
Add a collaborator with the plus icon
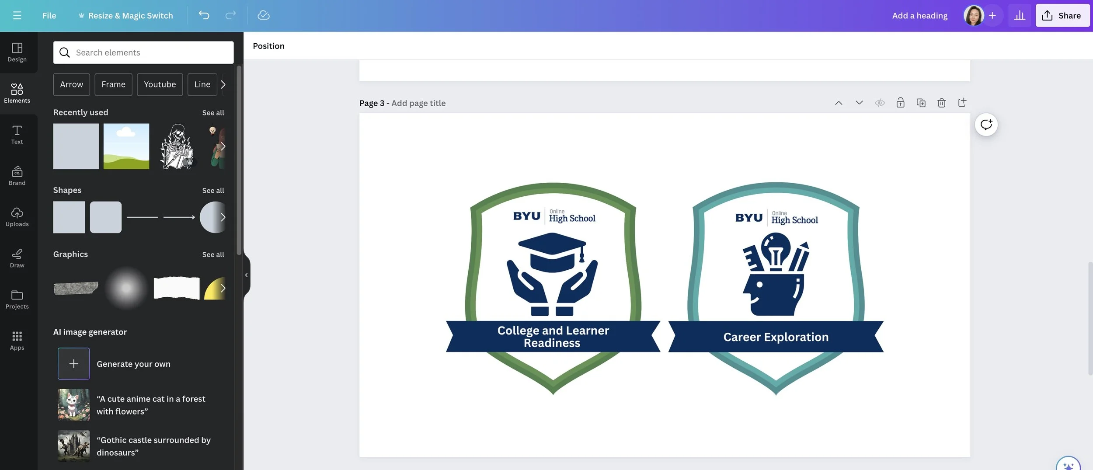coord(992,15)
